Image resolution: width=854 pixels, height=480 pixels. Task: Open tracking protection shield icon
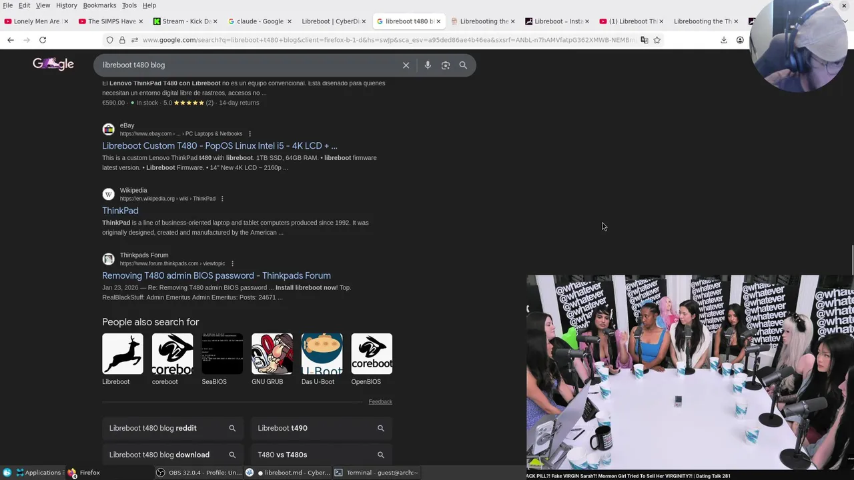[110, 40]
